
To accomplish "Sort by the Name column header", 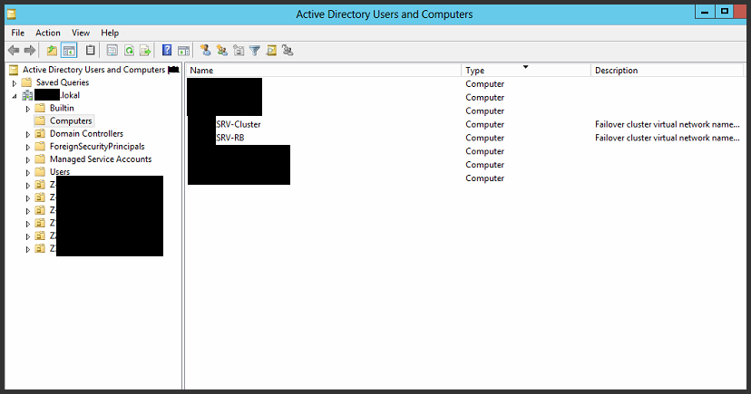I will pos(323,71).
